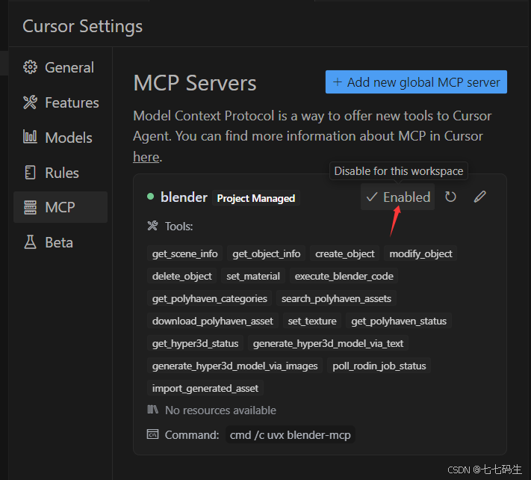Select the generate_hyper3d_model_via_images tool chip
Image resolution: width=531 pixels, height=480 pixels.
(235, 366)
